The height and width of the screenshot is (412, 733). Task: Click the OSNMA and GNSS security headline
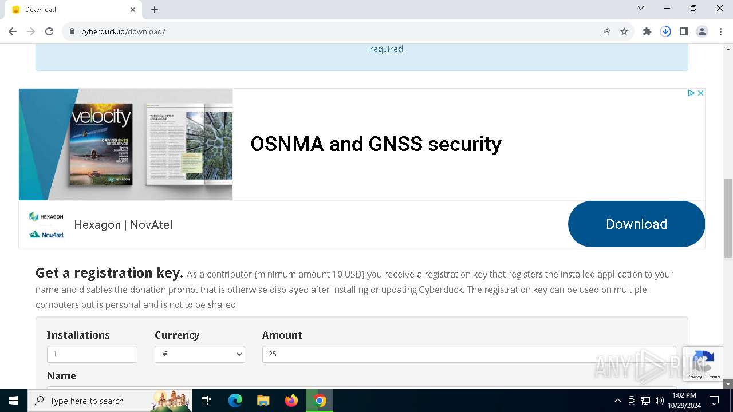376,144
